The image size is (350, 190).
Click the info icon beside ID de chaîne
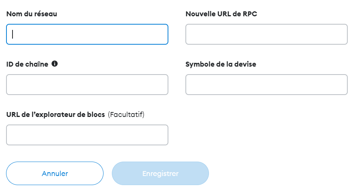pyautogui.click(x=55, y=64)
